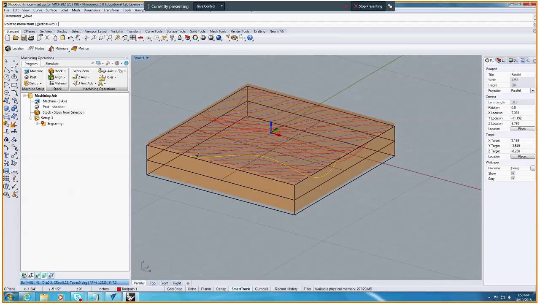This screenshot has width=540, height=304.
Task: Click the Cut scissors icon
Action: point(47,38)
